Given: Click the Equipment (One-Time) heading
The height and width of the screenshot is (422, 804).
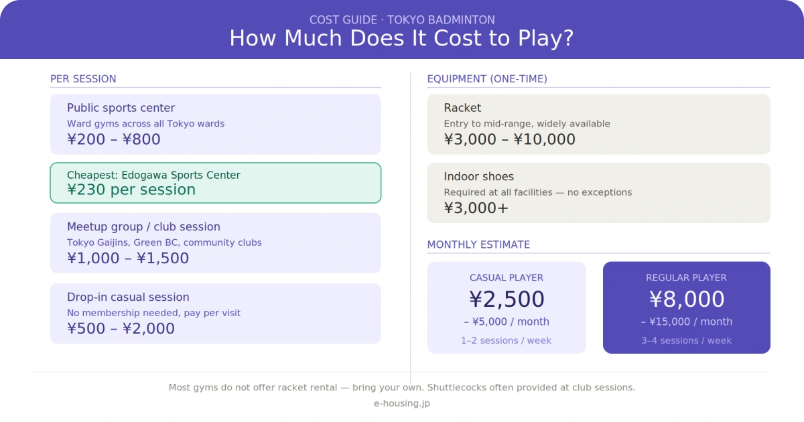Looking at the screenshot, I should coord(487,79).
